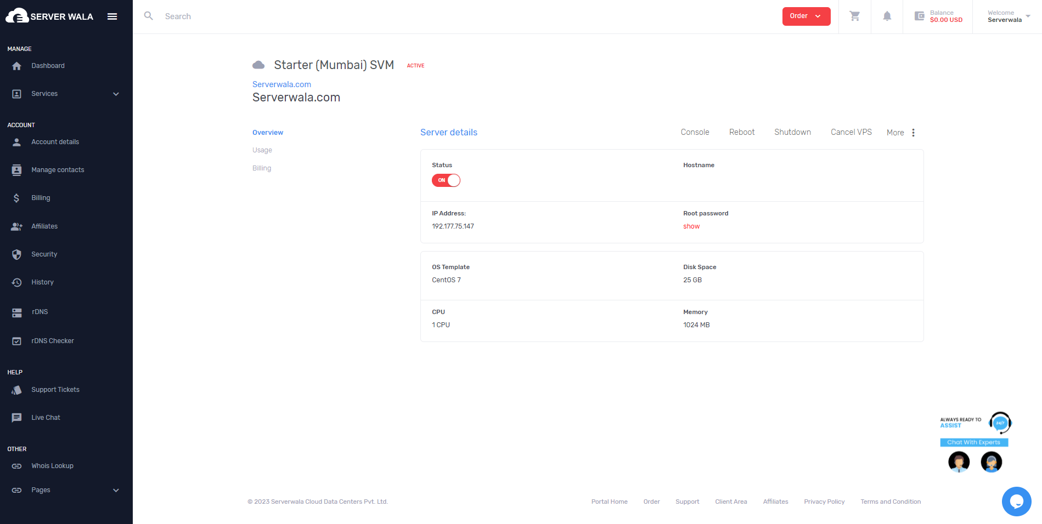Click the Whois Lookup link icon

click(x=16, y=466)
